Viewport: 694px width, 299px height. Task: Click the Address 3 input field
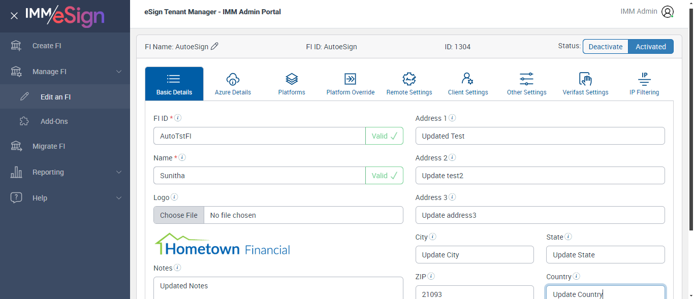[540, 215]
